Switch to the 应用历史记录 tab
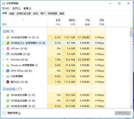The width and height of the screenshot is (134, 119). pyautogui.click(x=24, y=14)
